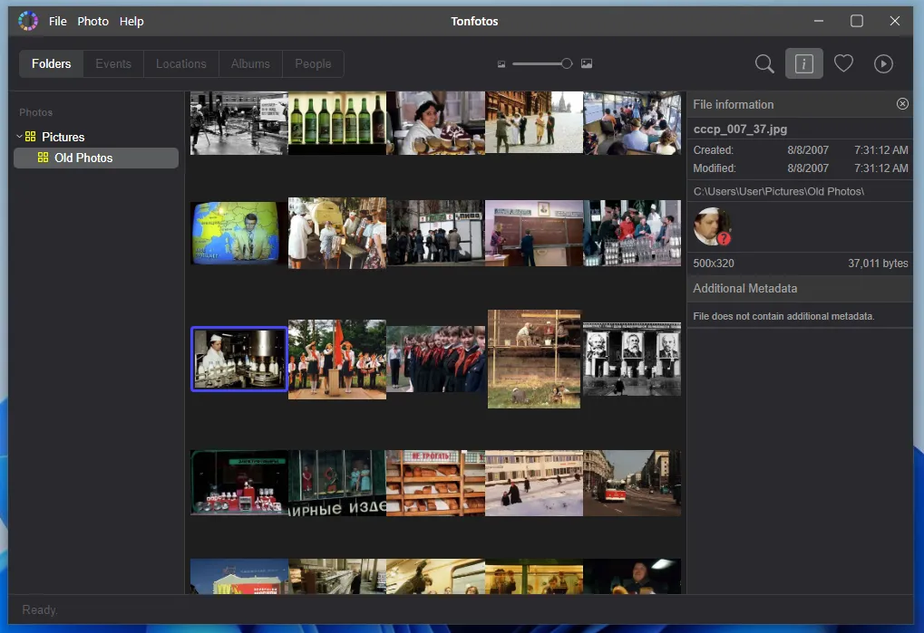Image resolution: width=924 pixels, height=633 pixels.
Task: Collapse the Pictures folder tree
Action: coord(19,137)
